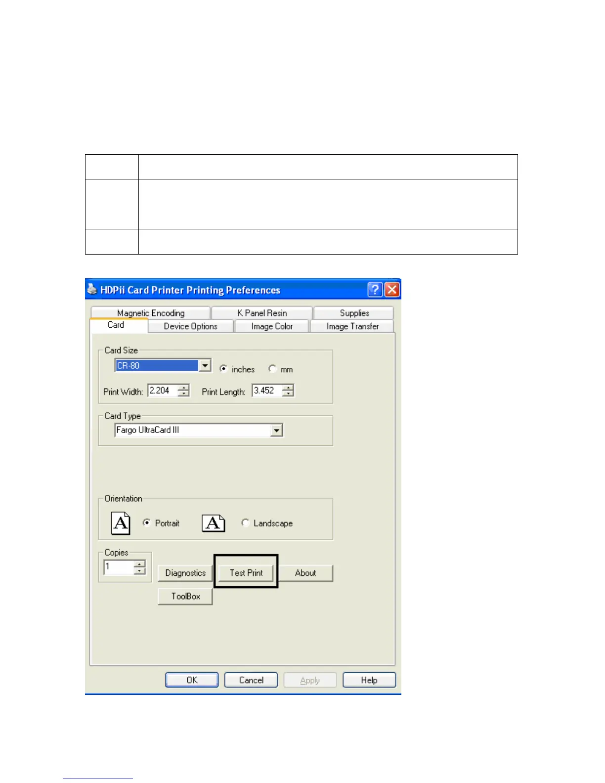
Task: Click the Help button
Action: 369,680
